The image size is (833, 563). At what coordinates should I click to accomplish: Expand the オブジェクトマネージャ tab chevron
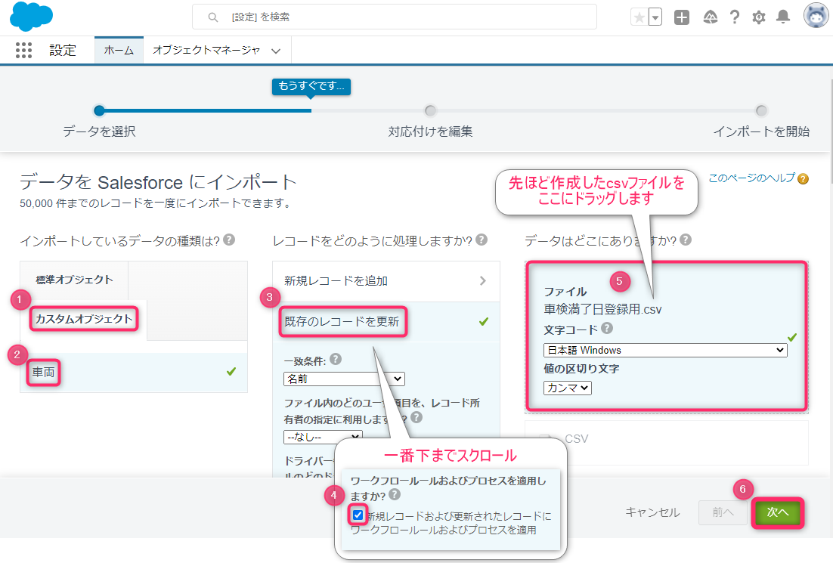click(x=276, y=51)
